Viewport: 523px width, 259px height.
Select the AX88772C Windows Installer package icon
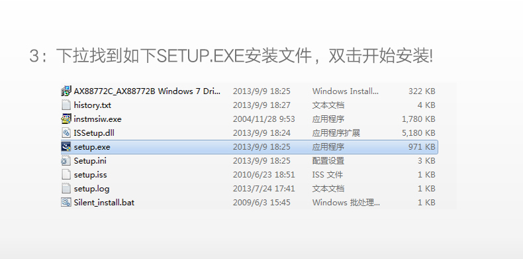(x=66, y=91)
